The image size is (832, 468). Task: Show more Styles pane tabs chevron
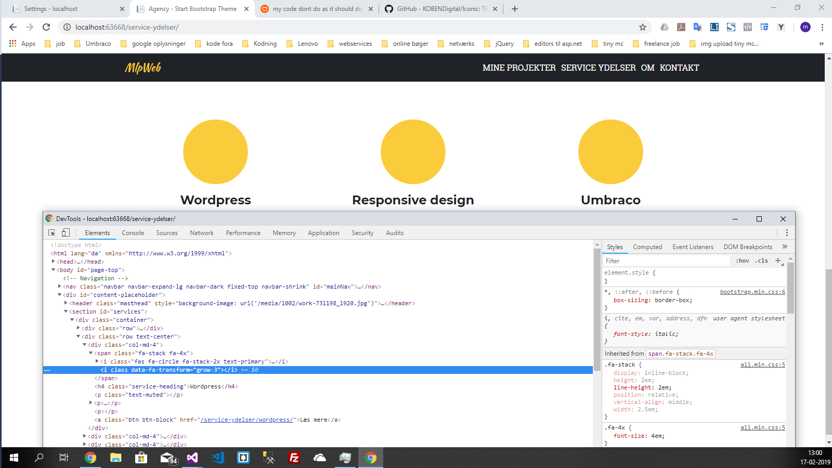pyautogui.click(x=785, y=246)
